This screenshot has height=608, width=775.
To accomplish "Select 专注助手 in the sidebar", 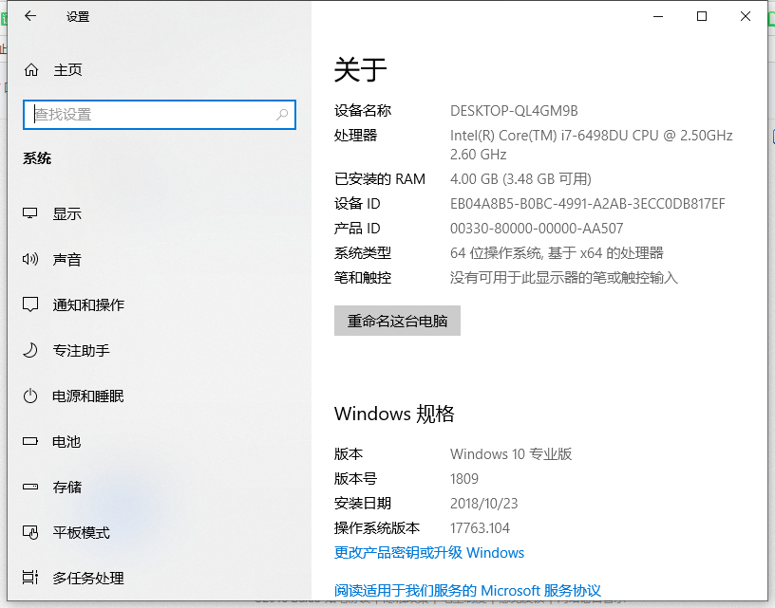I will click(x=82, y=350).
